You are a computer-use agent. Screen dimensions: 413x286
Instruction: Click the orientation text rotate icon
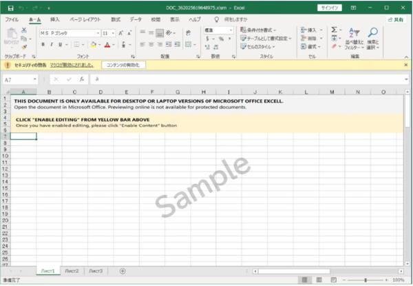click(169, 32)
